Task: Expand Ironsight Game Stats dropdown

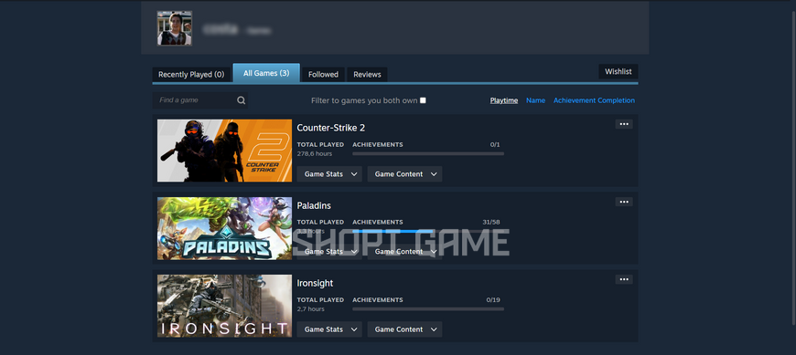Action: click(x=329, y=329)
